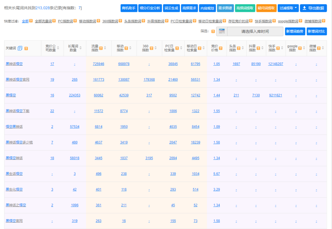Click the 需求图谱 button
The height and width of the screenshot is (229, 332).
click(x=225, y=8)
